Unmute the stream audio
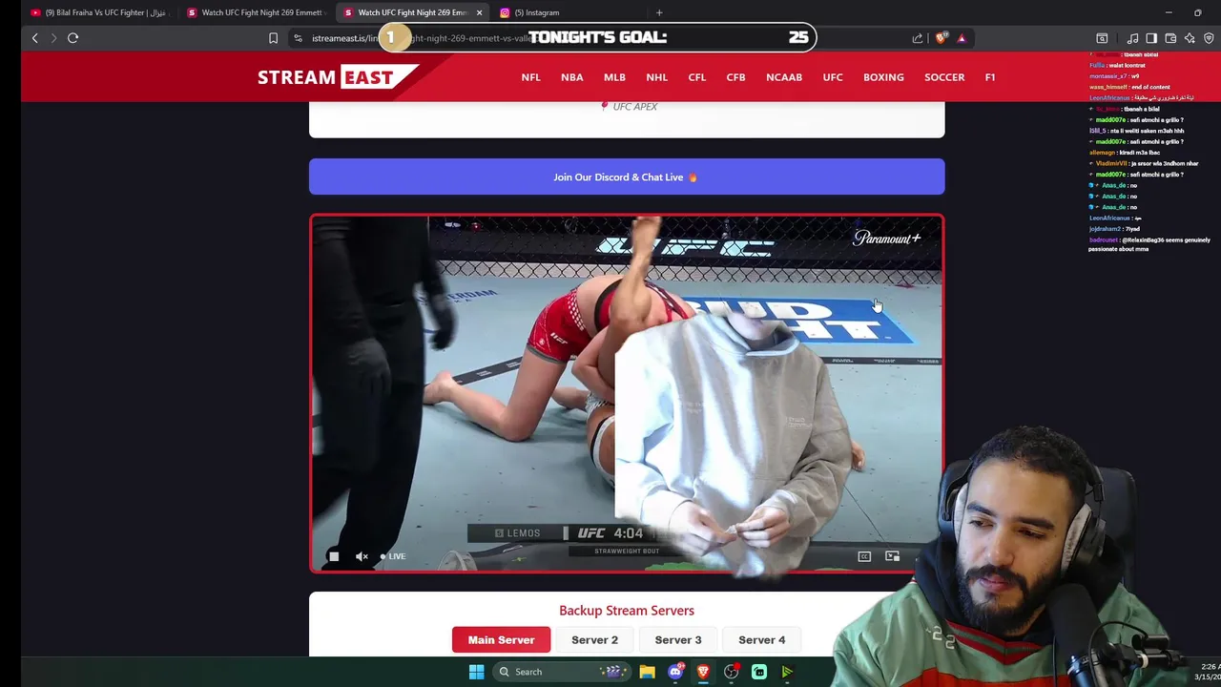 coord(362,556)
